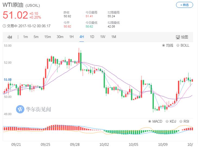Choose the 1H chart interval
This screenshot has width=198, height=148.
pyautogui.click(x=71, y=37)
